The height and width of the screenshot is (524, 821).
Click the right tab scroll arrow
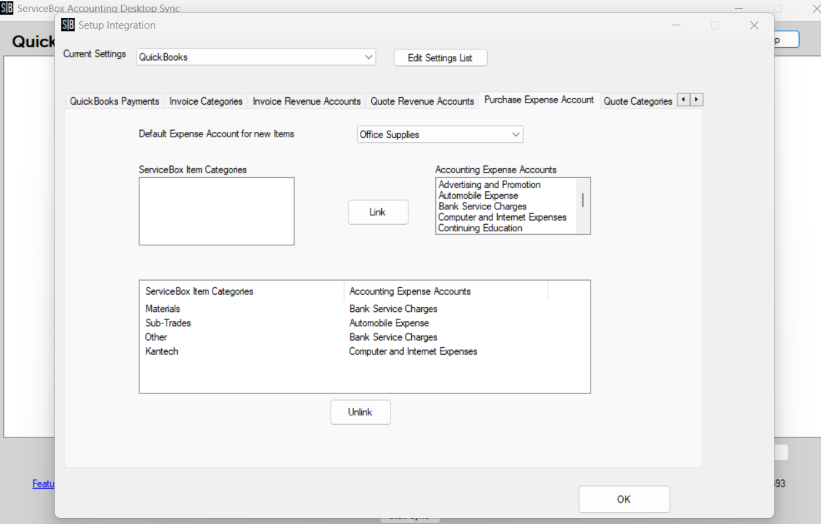[x=696, y=99]
